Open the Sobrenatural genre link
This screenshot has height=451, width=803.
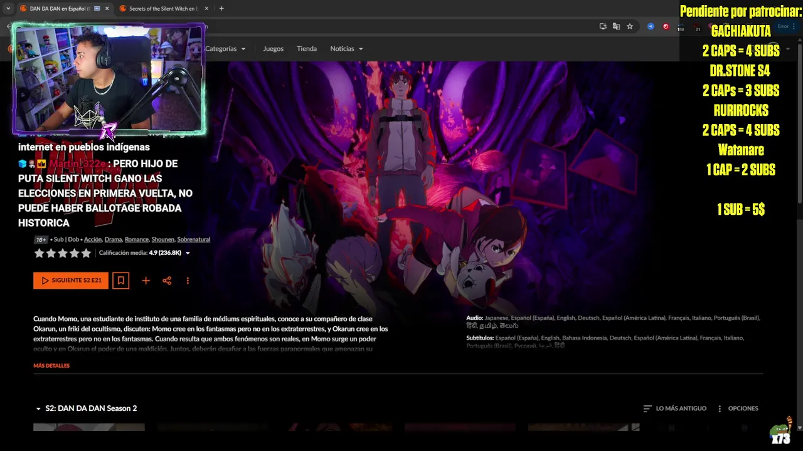coord(193,239)
